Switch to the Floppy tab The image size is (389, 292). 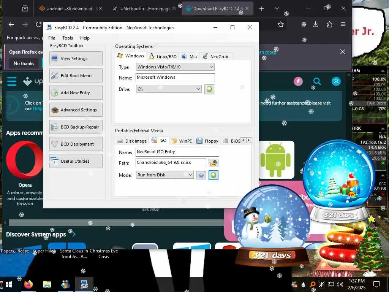pos(207,141)
